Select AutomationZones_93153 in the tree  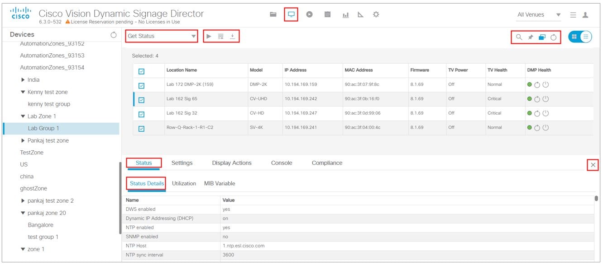pyautogui.click(x=52, y=56)
